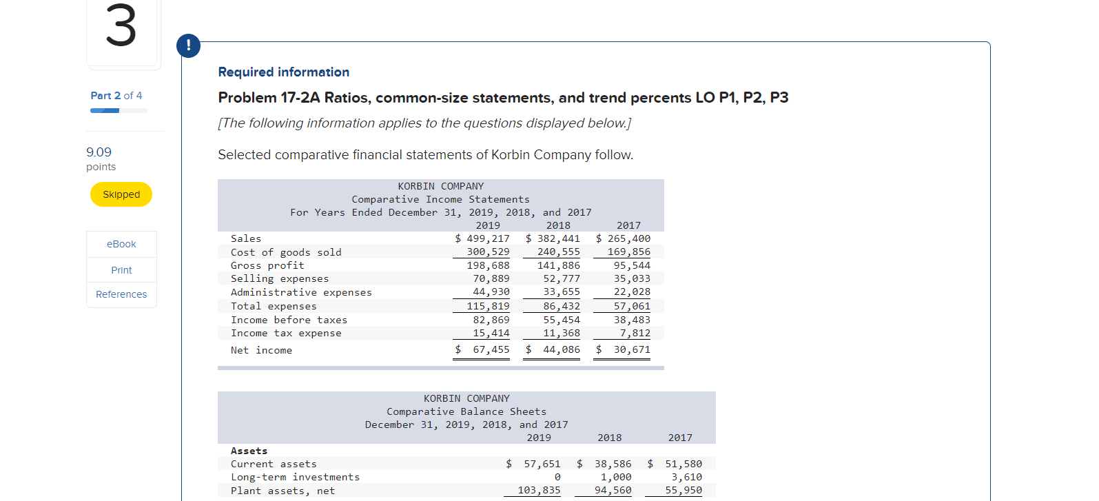Click the 2017 income before taxes 38,483
This screenshot has height=501, width=1099.
pos(632,320)
